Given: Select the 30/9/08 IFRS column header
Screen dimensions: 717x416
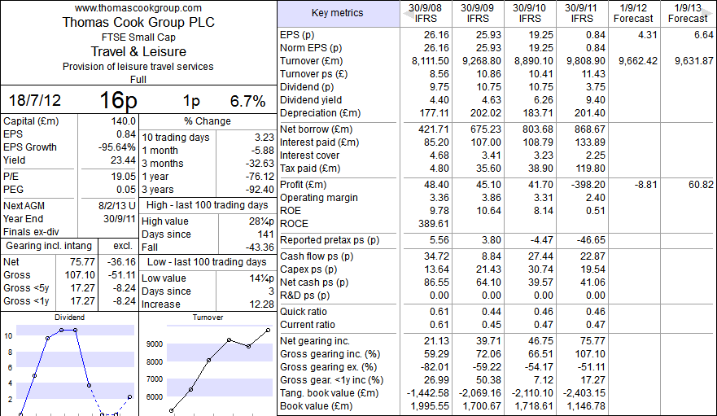Looking at the screenshot, I should coord(426,13).
